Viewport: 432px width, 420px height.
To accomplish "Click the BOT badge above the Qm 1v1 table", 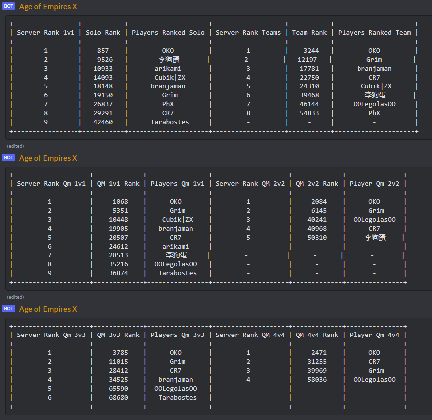I will tap(8, 158).
